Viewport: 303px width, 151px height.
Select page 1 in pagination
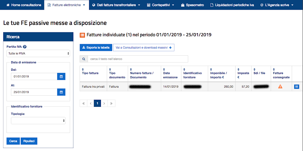[x=97, y=103]
